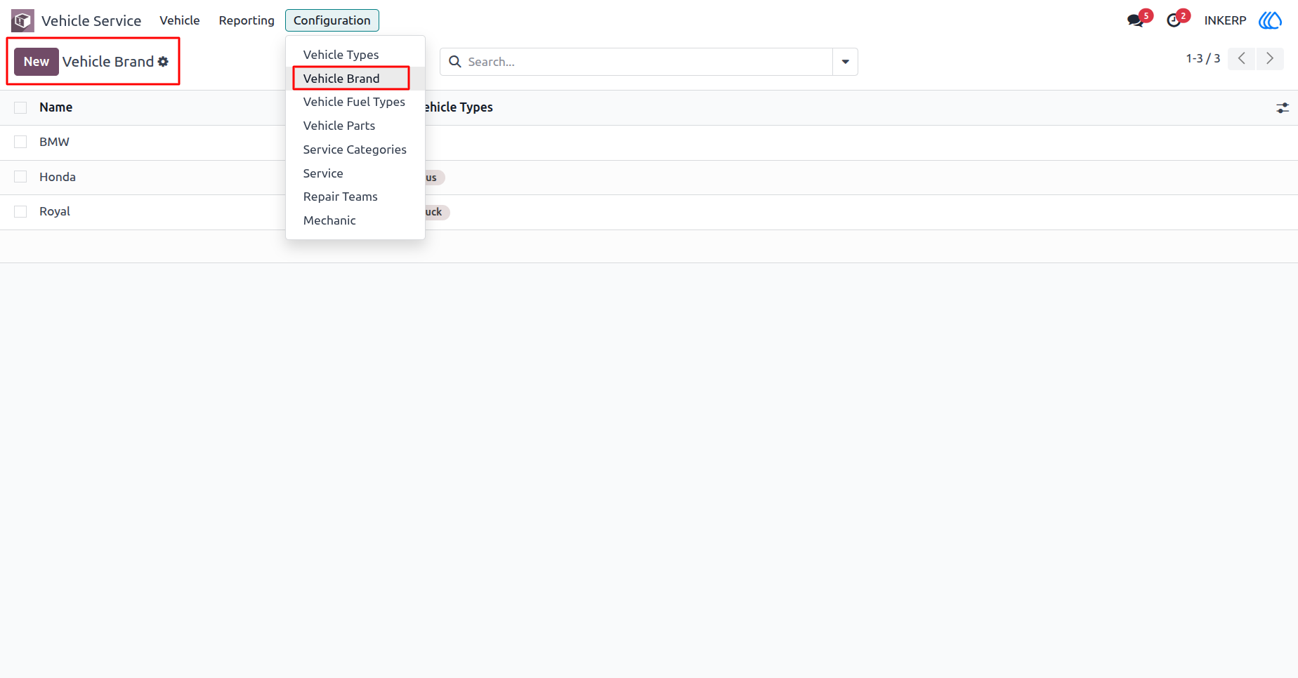Go to next page arrow

(1270, 59)
